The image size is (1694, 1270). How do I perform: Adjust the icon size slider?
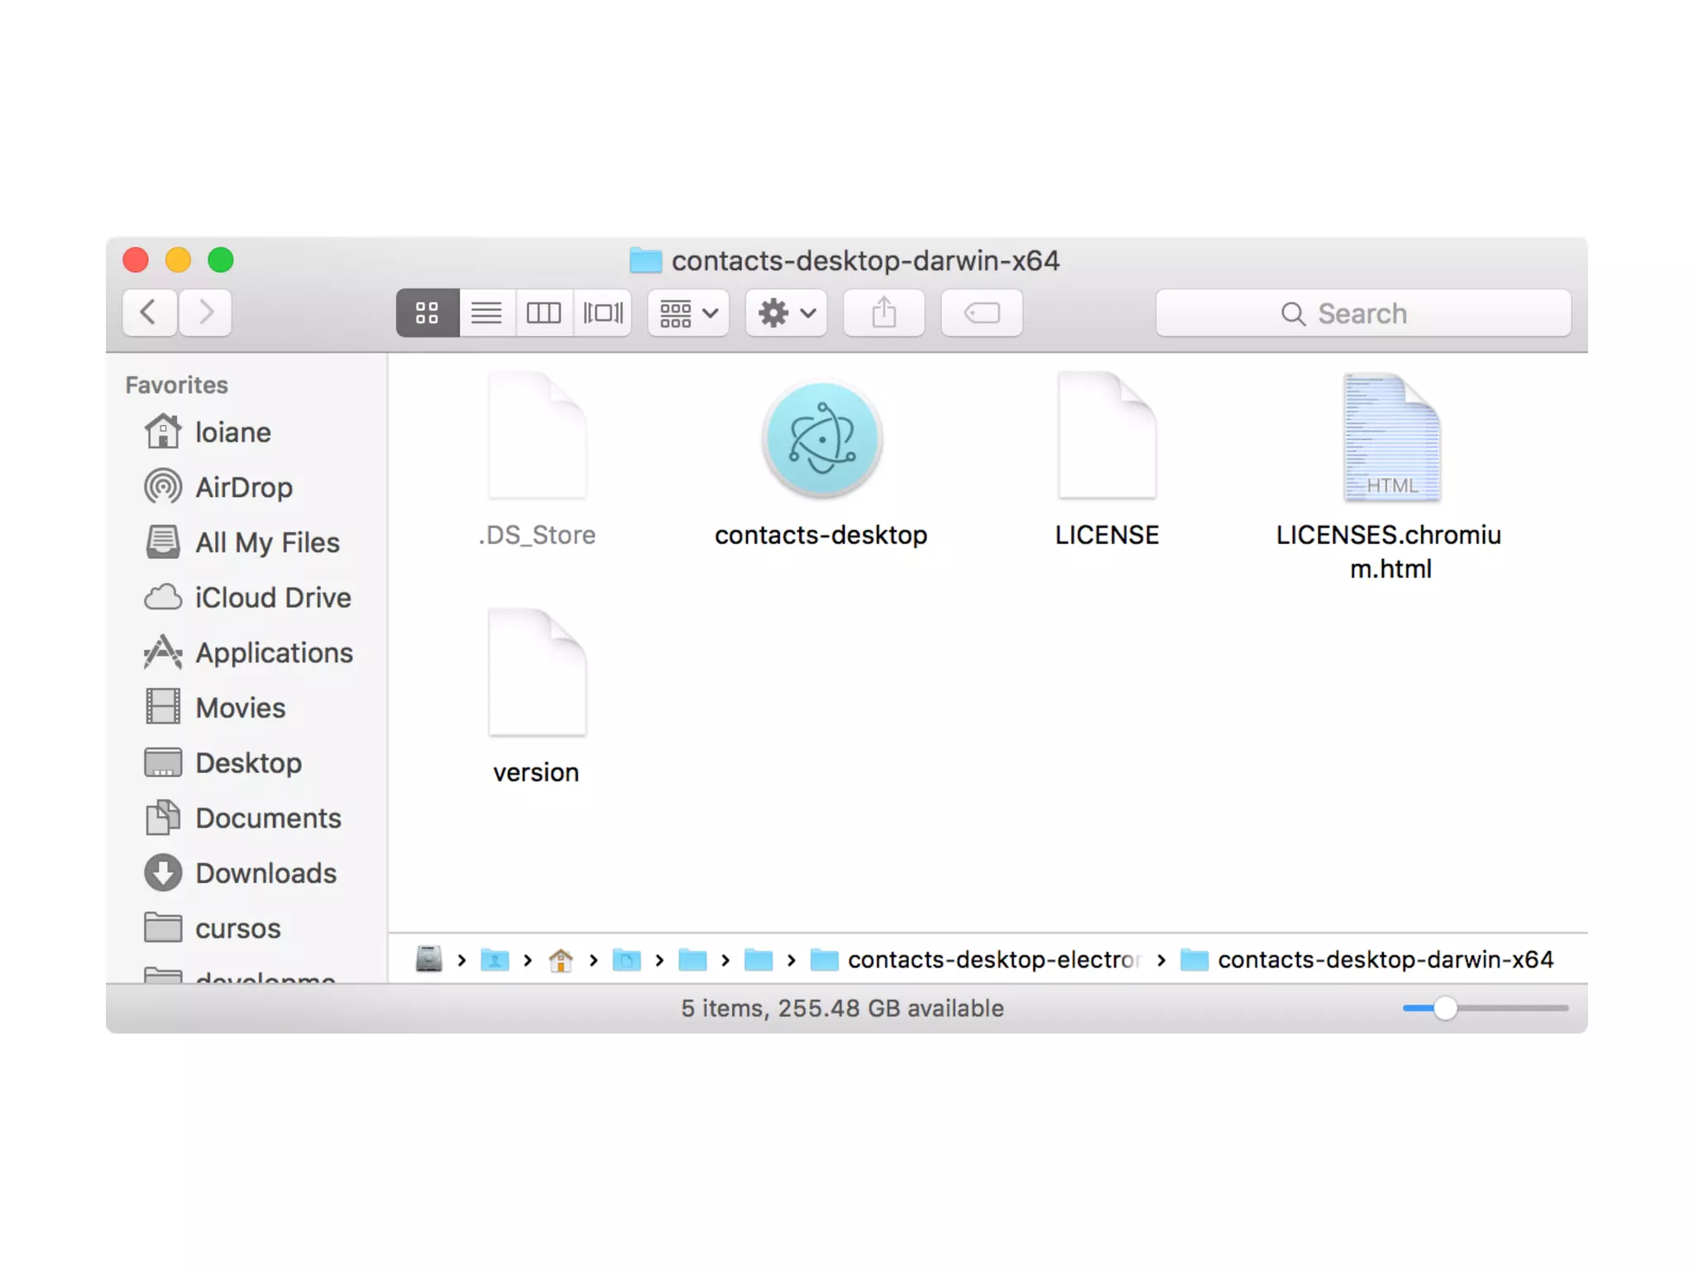click(1444, 1008)
